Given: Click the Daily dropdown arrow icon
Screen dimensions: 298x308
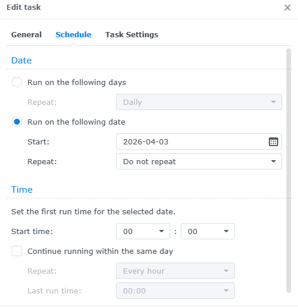Looking at the screenshot, I should 274,102.
